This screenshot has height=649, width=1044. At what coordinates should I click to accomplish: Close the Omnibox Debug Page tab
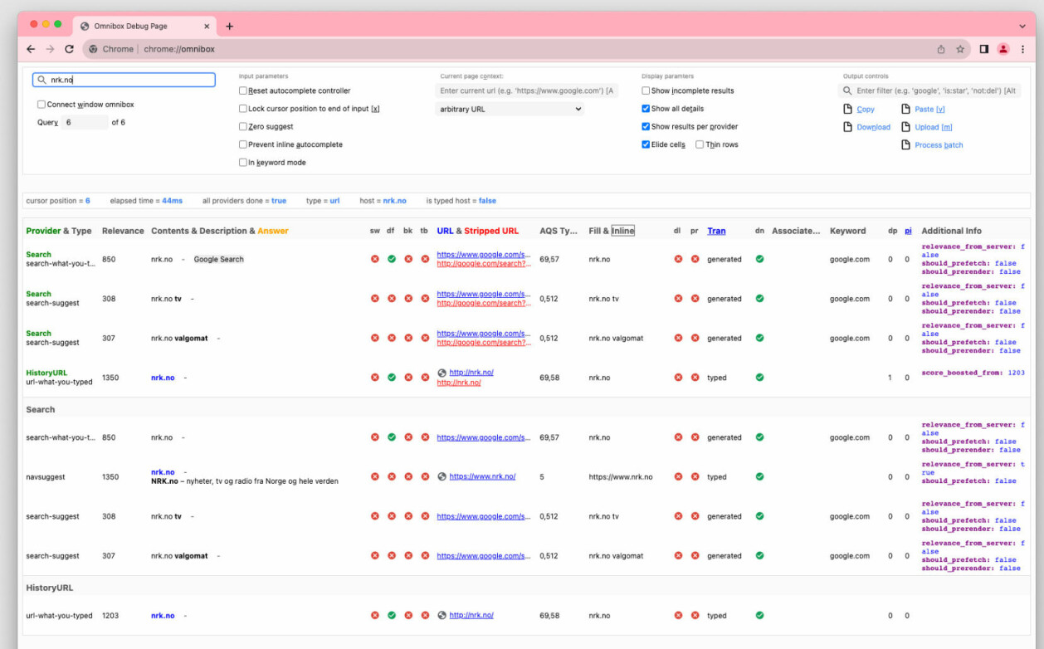207,26
